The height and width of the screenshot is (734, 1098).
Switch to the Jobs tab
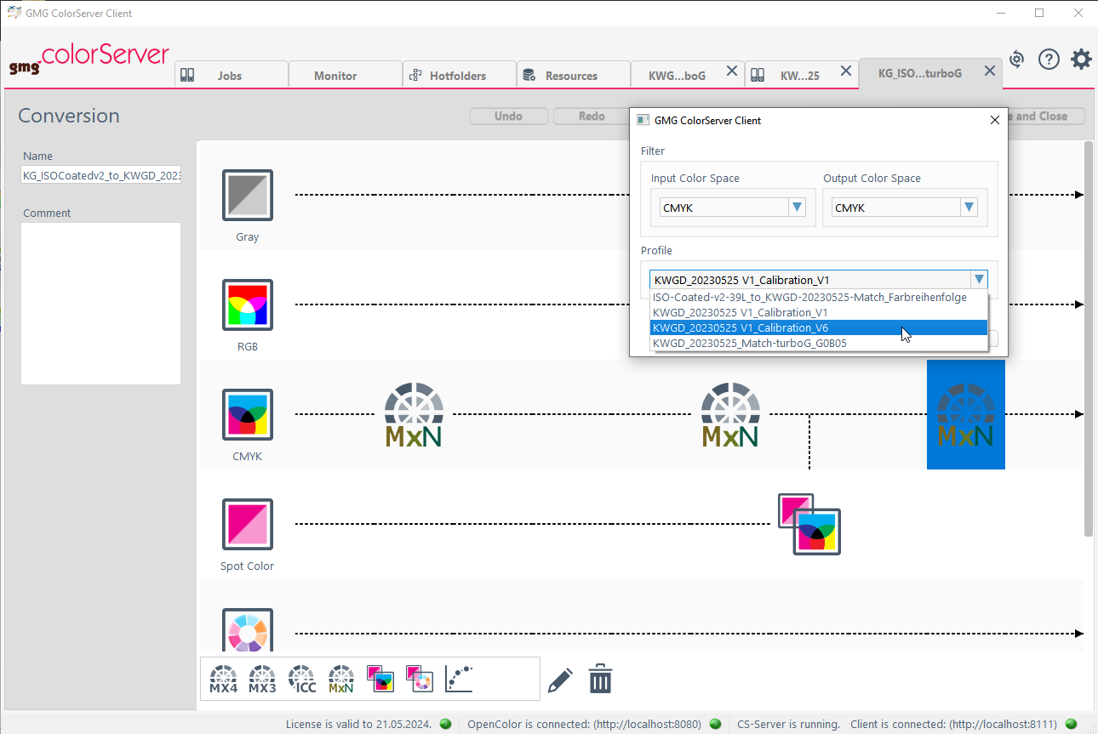[x=232, y=75]
